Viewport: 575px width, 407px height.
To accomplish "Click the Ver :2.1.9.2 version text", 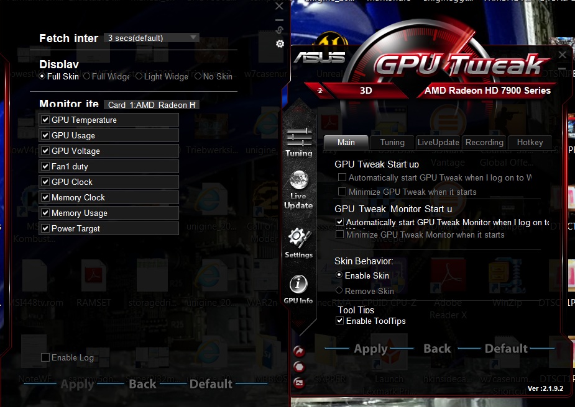I will 545,388.
